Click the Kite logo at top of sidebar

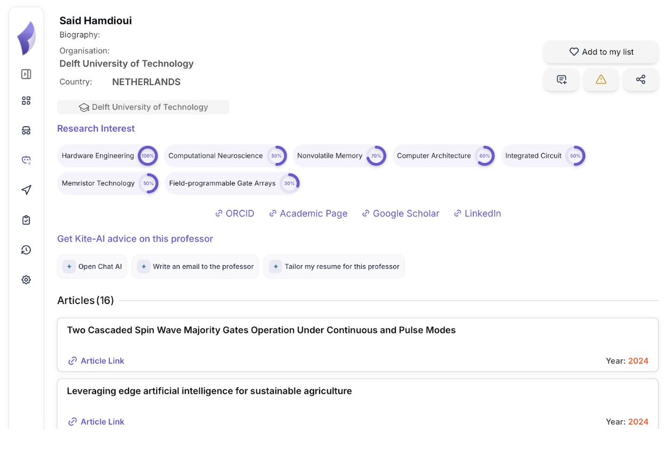click(x=26, y=38)
